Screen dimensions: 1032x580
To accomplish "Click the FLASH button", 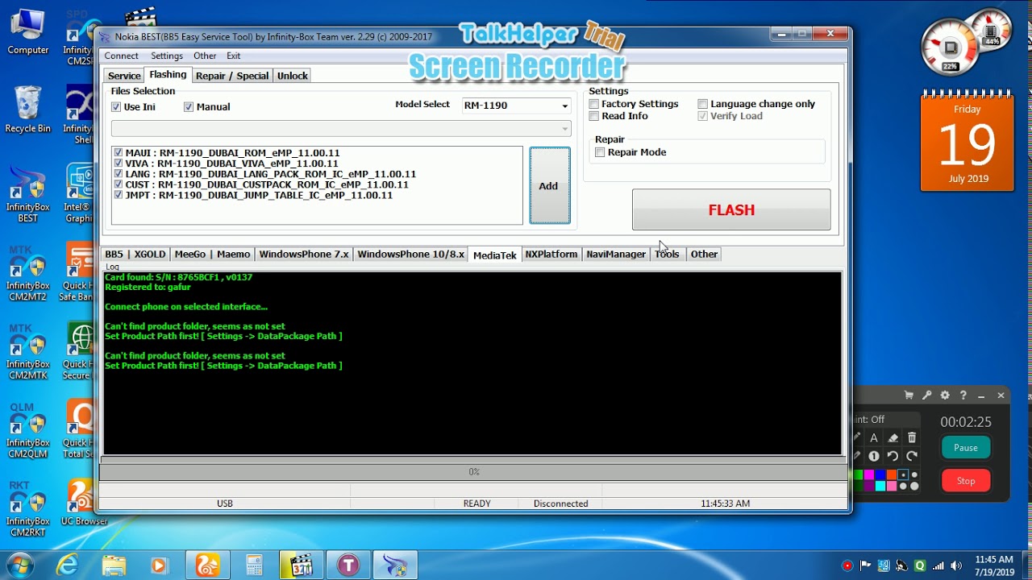I will click(x=731, y=209).
